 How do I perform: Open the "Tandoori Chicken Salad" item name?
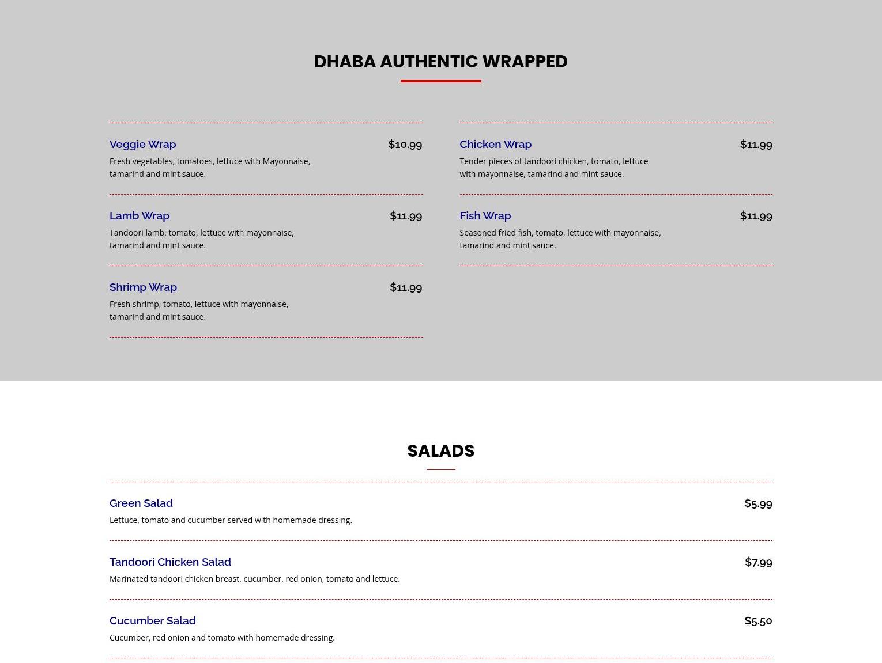pyautogui.click(x=170, y=562)
